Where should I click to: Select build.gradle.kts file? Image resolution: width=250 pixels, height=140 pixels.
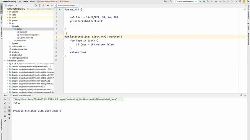18,46
